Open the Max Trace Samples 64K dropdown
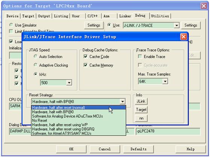 [165, 81]
